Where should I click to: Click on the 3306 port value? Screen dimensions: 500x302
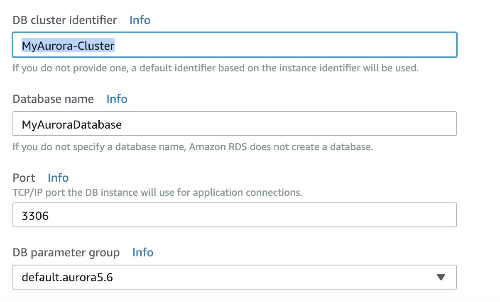(35, 216)
